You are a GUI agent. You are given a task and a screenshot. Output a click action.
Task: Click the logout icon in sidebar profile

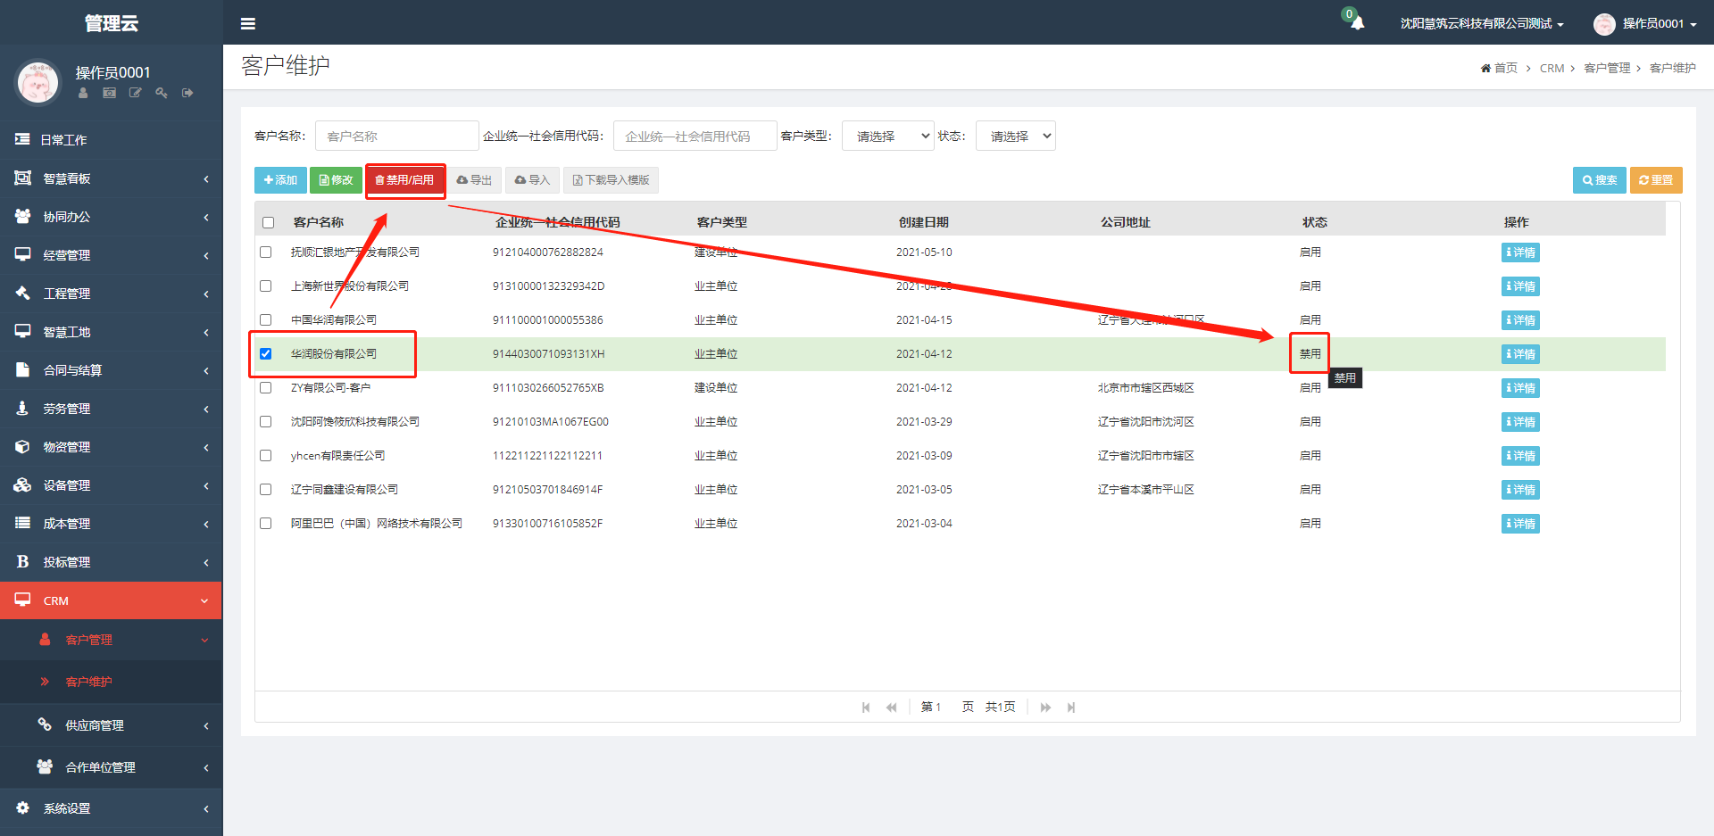187,93
